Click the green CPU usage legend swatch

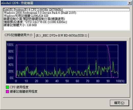coord(7,87)
